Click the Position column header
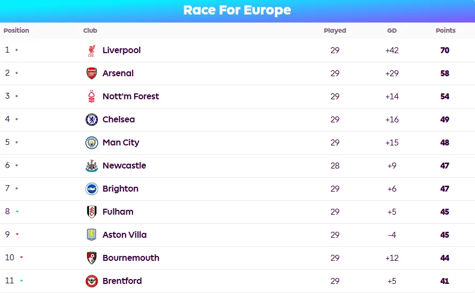The height and width of the screenshot is (293, 475). click(x=16, y=30)
